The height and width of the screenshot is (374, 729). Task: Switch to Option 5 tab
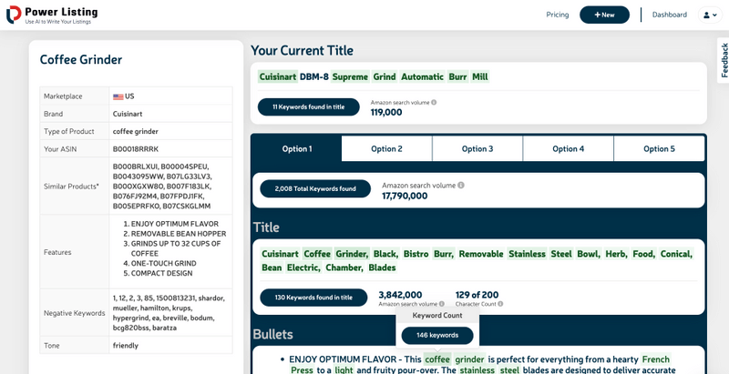pyautogui.click(x=659, y=149)
